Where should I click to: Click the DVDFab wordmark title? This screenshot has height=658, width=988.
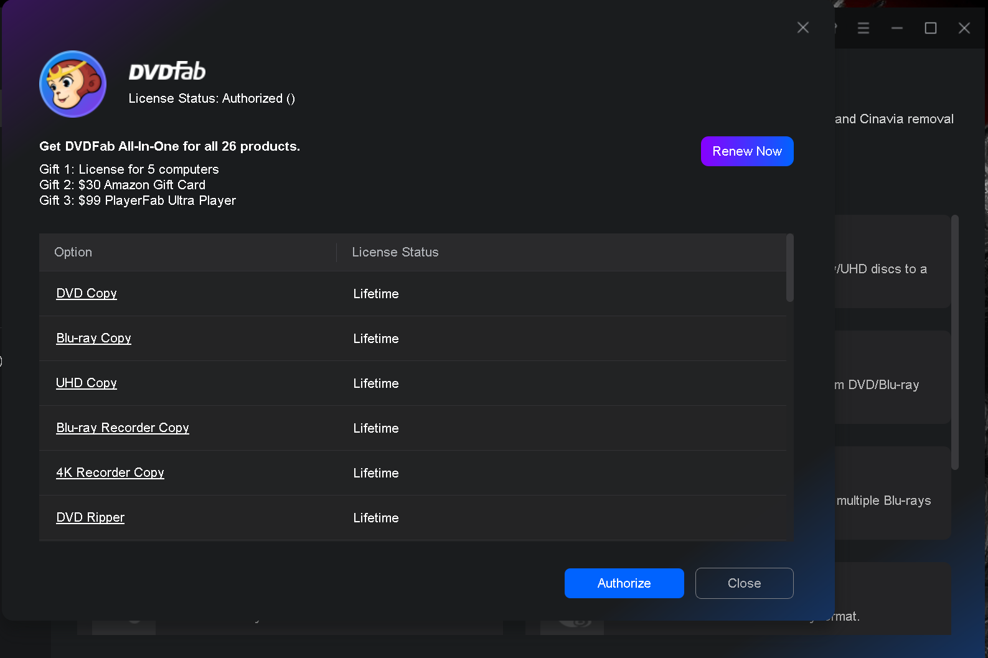coord(167,71)
